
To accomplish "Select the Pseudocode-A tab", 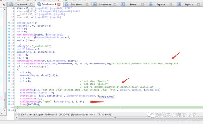I will pos(49,4).
